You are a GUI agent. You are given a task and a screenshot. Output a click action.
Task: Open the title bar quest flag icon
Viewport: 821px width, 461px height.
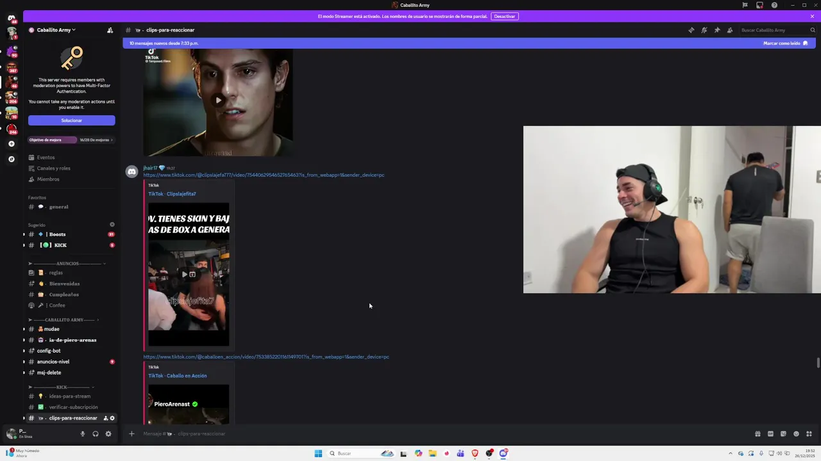[745, 5]
